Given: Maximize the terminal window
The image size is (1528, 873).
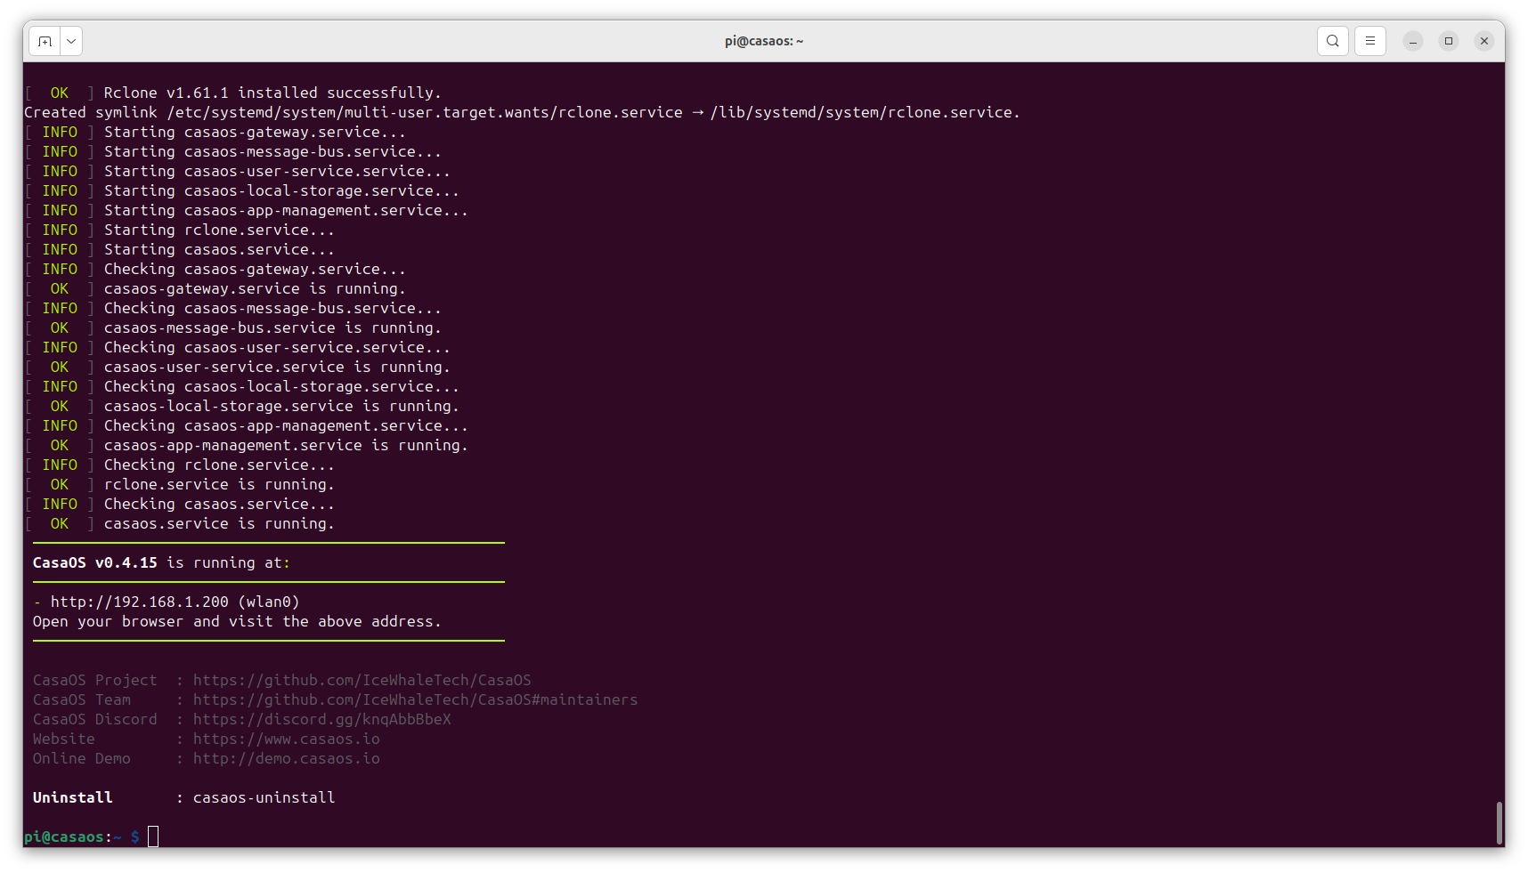Looking at the screenshot, I should coord(1448,41).
